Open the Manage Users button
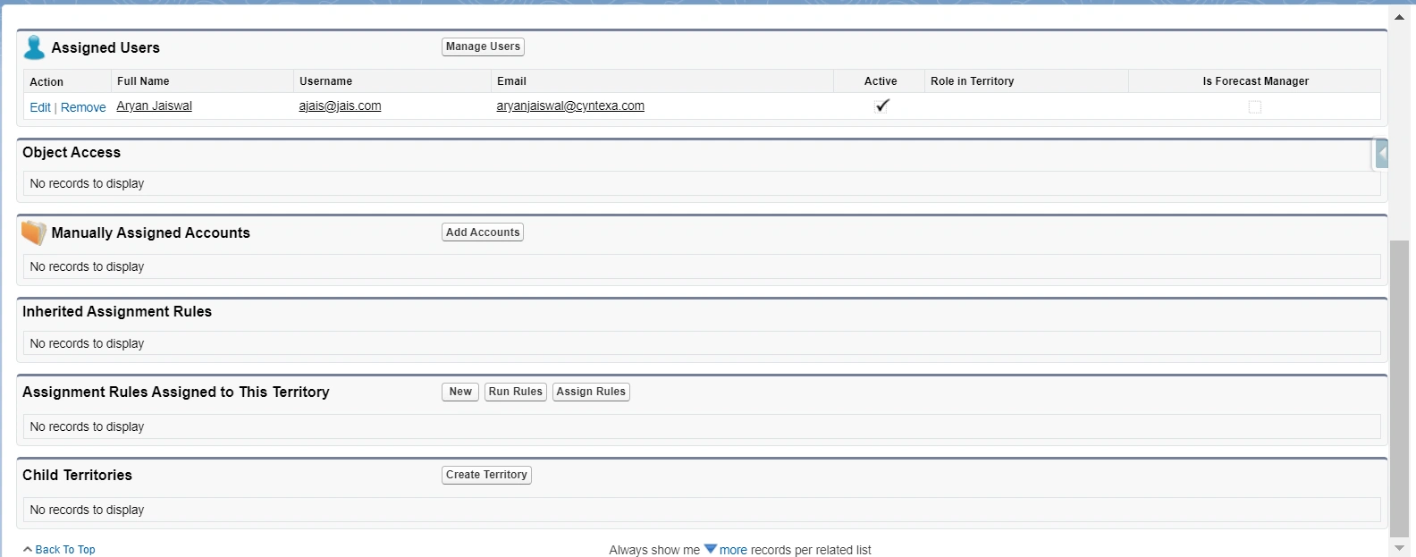 483,46
